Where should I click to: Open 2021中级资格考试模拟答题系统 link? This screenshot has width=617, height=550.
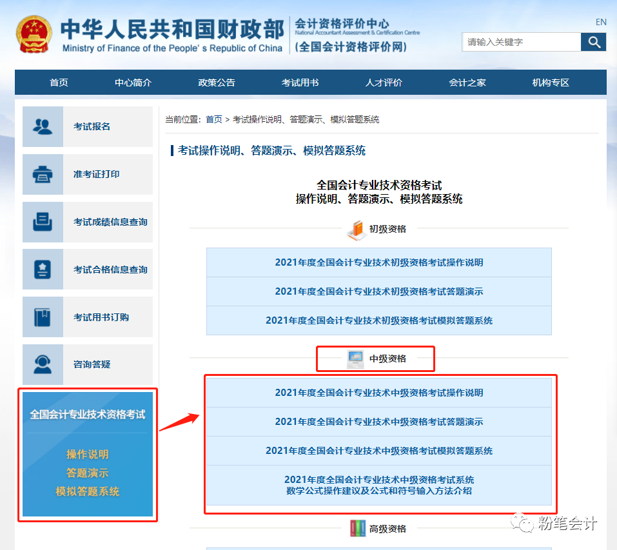point(378,451)
